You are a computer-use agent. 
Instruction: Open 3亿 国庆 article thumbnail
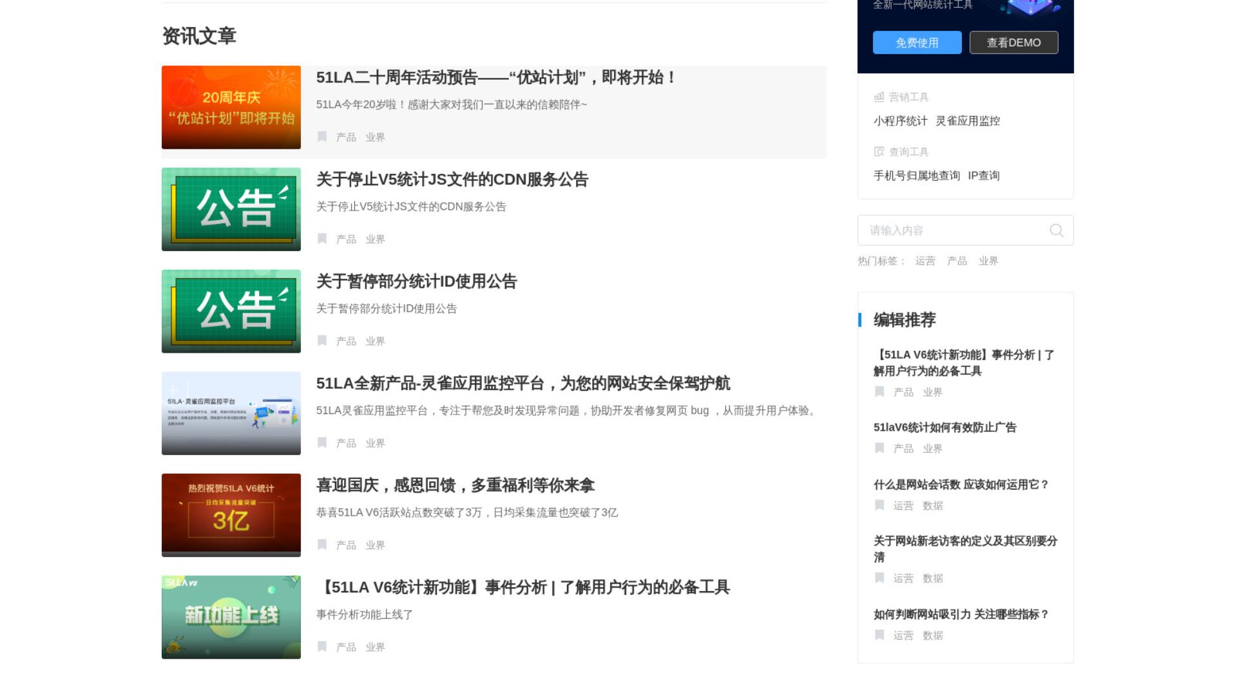point(231,515)
